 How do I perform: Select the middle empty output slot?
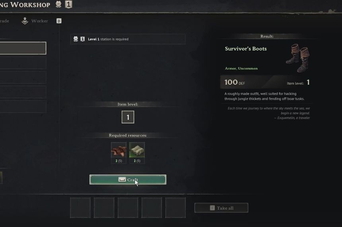[128, 208]
